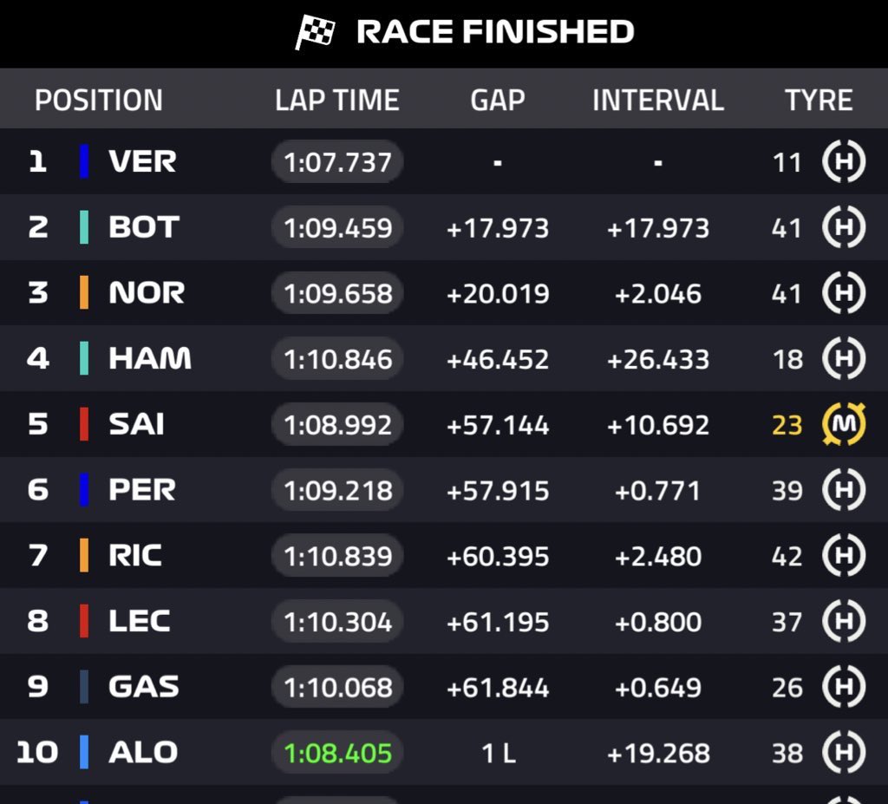This screenshot has height=804, width=888.
Task: Click the orange team color bar beside NOR
Action: pyautogui.click(x=84, y=293)
